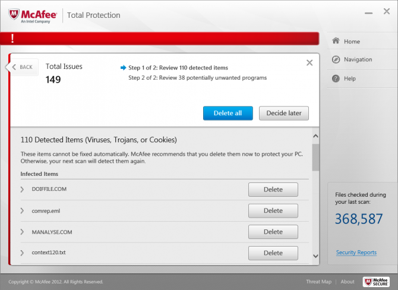The image size is (398, 290).
Task: Click the blue step arrow indicator
Action: [x=123, y=68]
